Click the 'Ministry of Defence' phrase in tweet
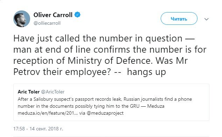The width and height of the screenshot is (222, 137). click(x=110, y=61)
